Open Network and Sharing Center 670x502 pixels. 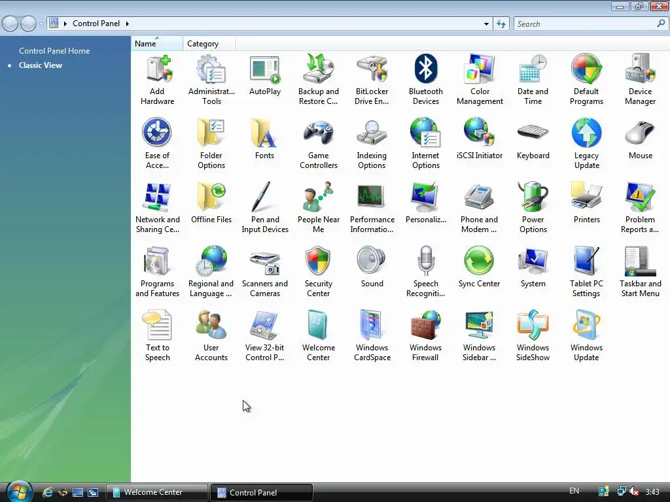[157, 208]
